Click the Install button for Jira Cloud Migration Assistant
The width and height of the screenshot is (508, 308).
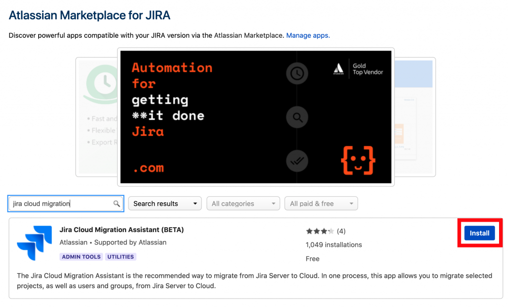479,233
